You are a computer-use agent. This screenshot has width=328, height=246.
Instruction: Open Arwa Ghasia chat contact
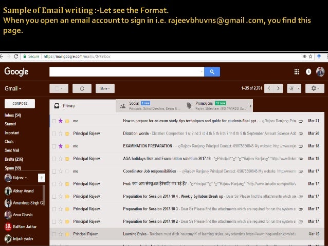click(x=19, y=215)
